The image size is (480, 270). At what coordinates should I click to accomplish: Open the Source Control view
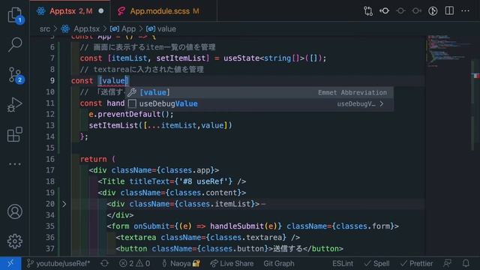point(15,75)
